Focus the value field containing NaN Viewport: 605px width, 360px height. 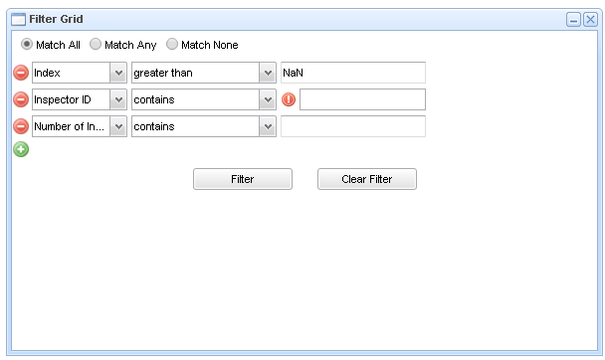[x=353, y=73]
